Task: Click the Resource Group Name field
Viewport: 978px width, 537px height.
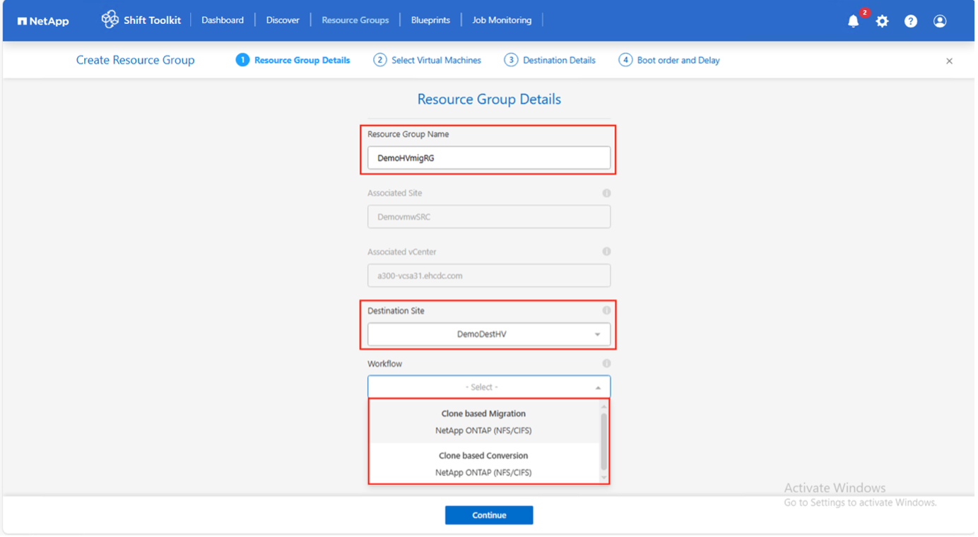Action: pos(489,158)
